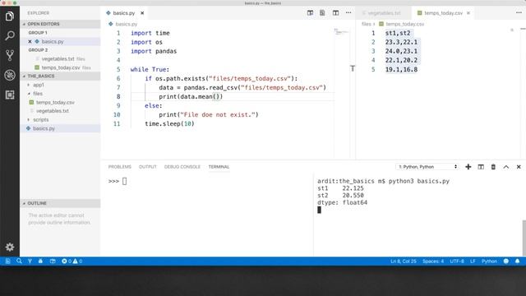Screen dimensions: 526x296
Task: Open Ln 8, Col 25 go-to-line
Action: point(404,261)
